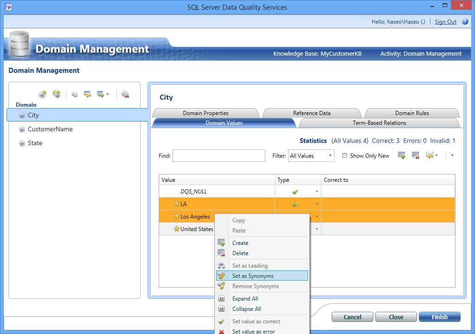Click the Delete selected domain value icon
Screen dimensions: 475x334
415,155
